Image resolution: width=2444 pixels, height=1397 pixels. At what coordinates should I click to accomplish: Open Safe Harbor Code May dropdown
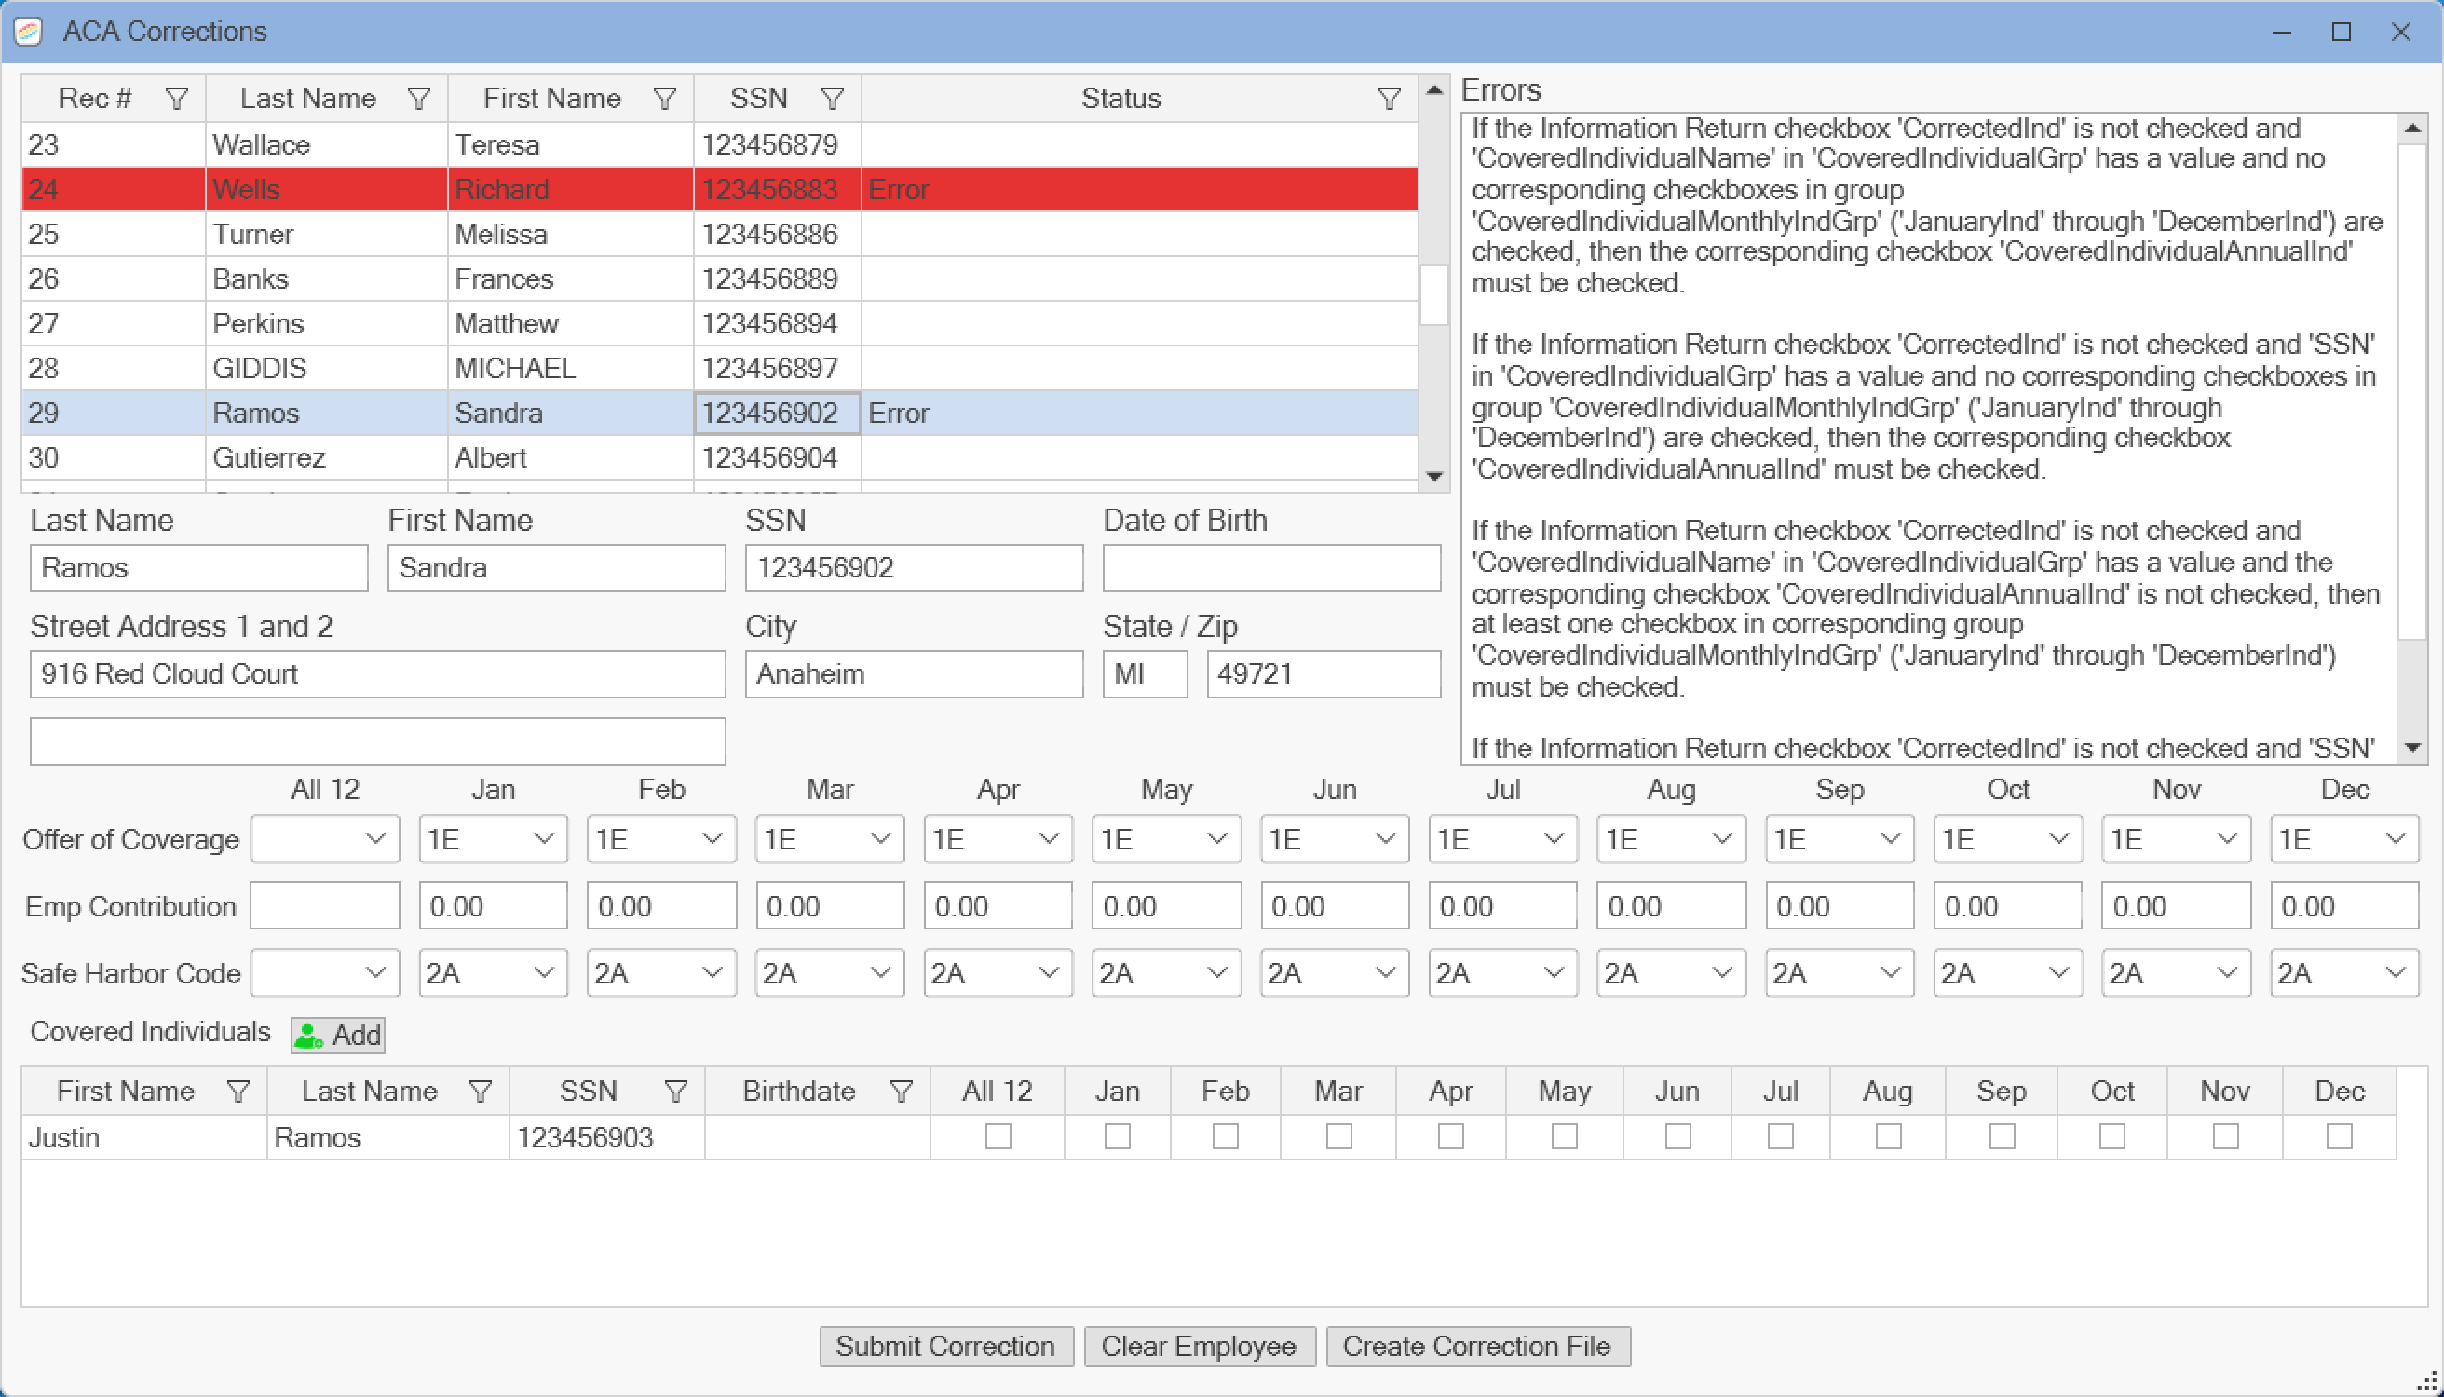(1166, 973)
